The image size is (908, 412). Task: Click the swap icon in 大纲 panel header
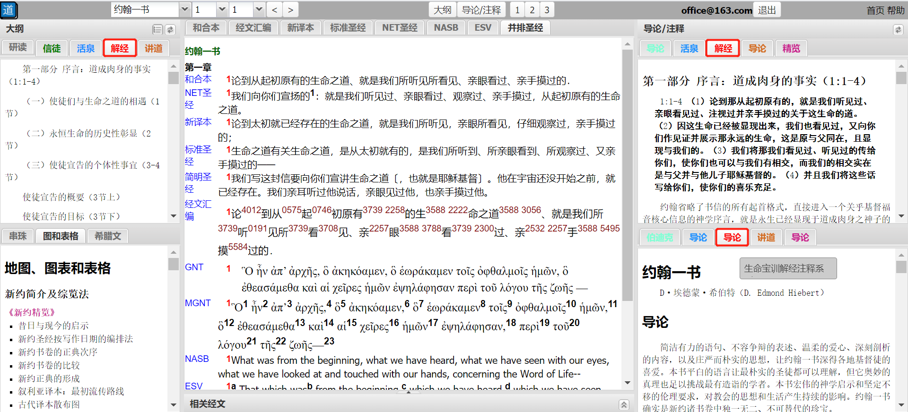[x=170, y=30]
